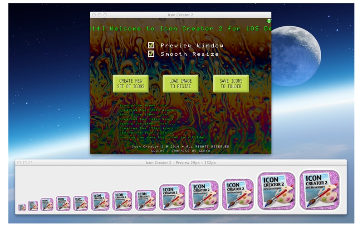Select the fifth-largest preview icon
The width and height of the screenshot is (363, 227).
(172, 197)
